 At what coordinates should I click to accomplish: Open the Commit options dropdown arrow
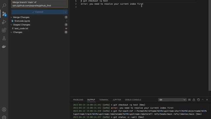[66, 12]
